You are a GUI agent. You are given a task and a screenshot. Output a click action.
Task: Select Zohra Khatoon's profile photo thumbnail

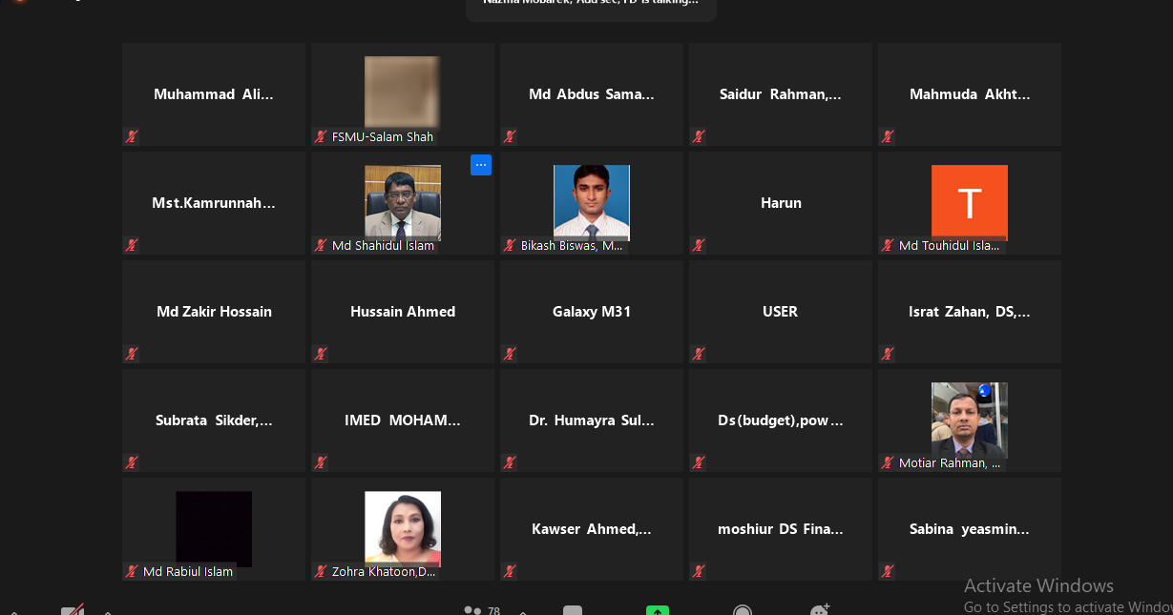(403, 527)
